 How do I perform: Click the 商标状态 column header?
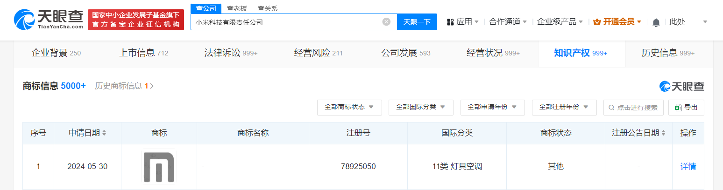pyautogui.click(x=556, y=133)
